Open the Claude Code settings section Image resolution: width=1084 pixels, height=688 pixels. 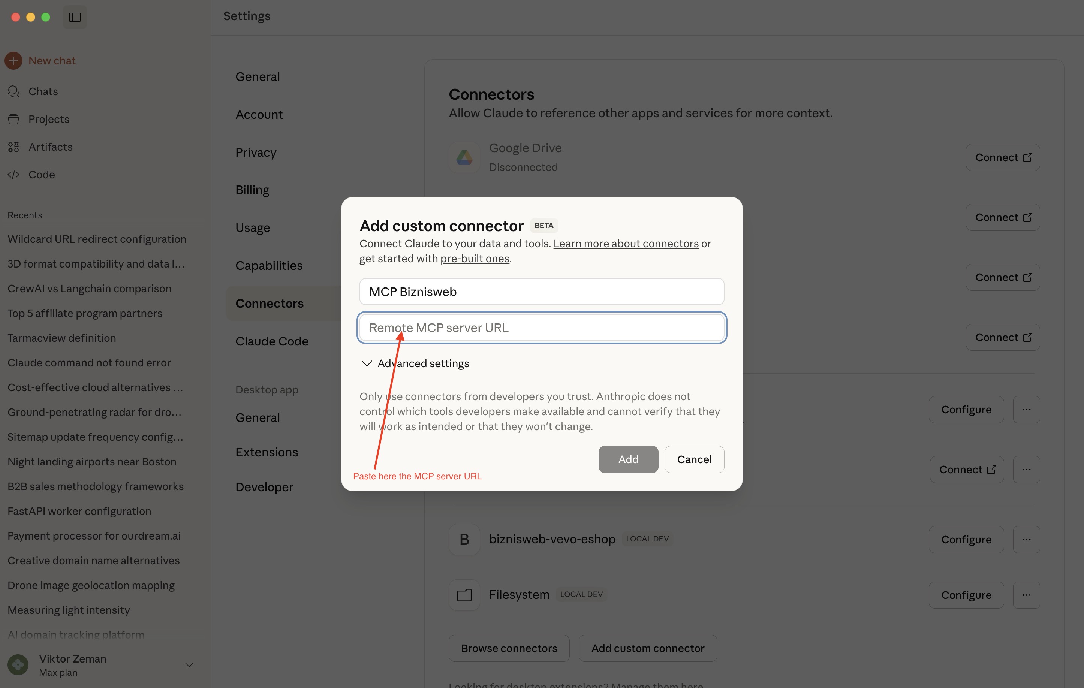272,341
